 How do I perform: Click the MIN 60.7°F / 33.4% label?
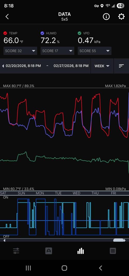(x=19, y=189)
